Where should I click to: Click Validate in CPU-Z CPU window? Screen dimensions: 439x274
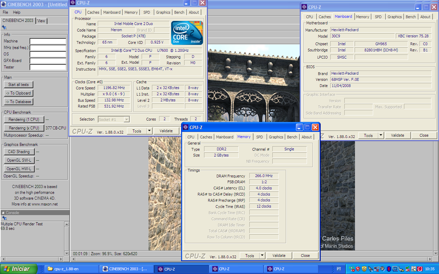click(x=166, y=131)
